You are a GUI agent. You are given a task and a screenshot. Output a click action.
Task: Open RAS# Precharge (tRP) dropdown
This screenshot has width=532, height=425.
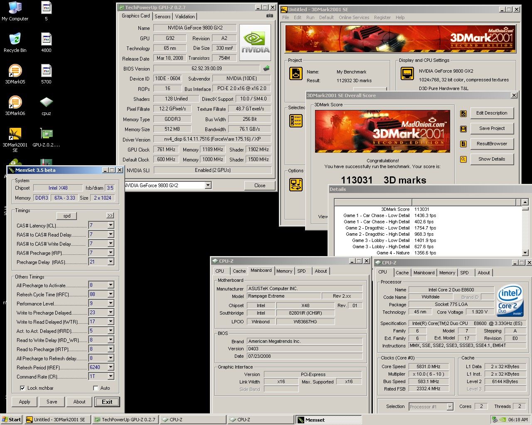pos(111,253)
